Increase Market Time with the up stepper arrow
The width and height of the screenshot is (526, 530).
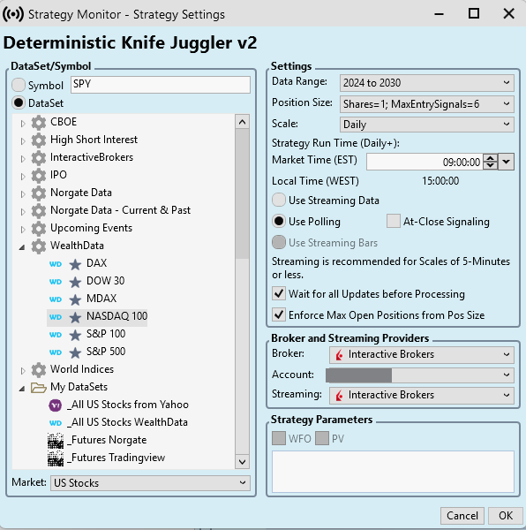pyautogui.click(x=490, y=158)
